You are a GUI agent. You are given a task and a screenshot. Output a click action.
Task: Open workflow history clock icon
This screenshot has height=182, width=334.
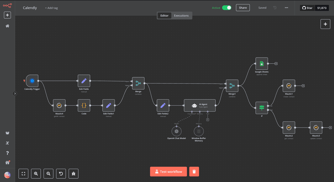pyautogui.click(x=275, y=8)
